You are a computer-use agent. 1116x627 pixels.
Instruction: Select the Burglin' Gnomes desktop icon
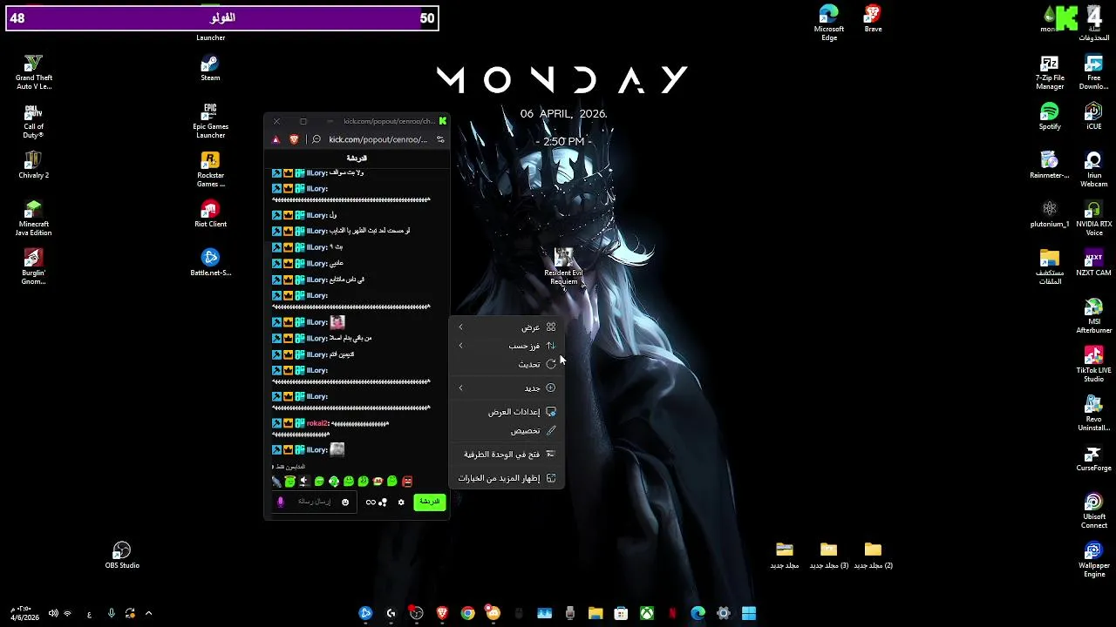pos(33,267)
